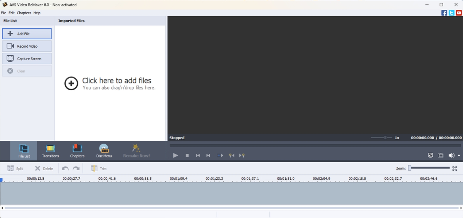This screenshot has width=463, height=218.
Task: Click the Redo arrow
Action: tap(76, 169)
